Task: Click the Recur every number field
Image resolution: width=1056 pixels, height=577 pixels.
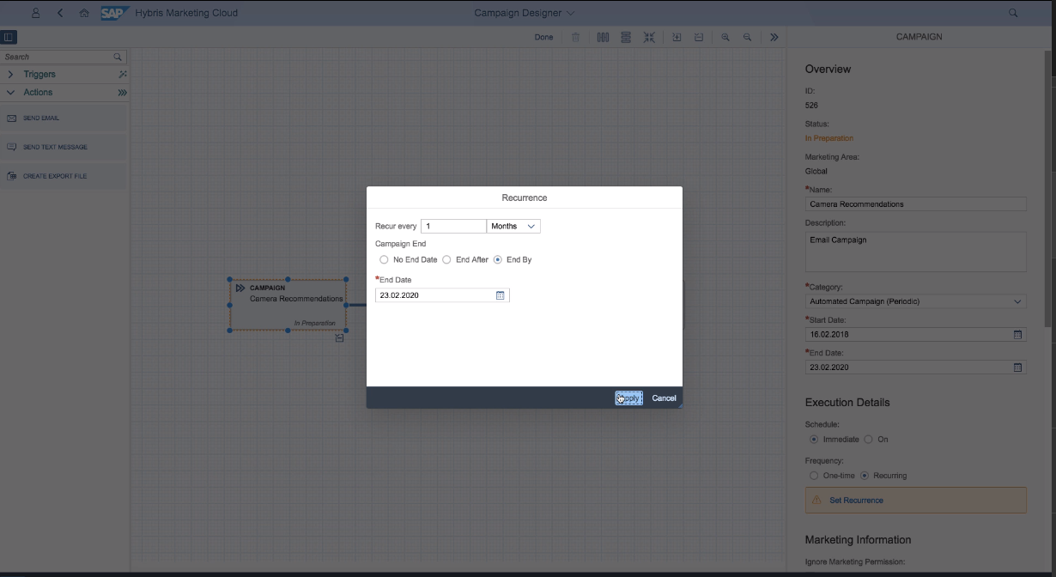Action: [x=453, y=227]
